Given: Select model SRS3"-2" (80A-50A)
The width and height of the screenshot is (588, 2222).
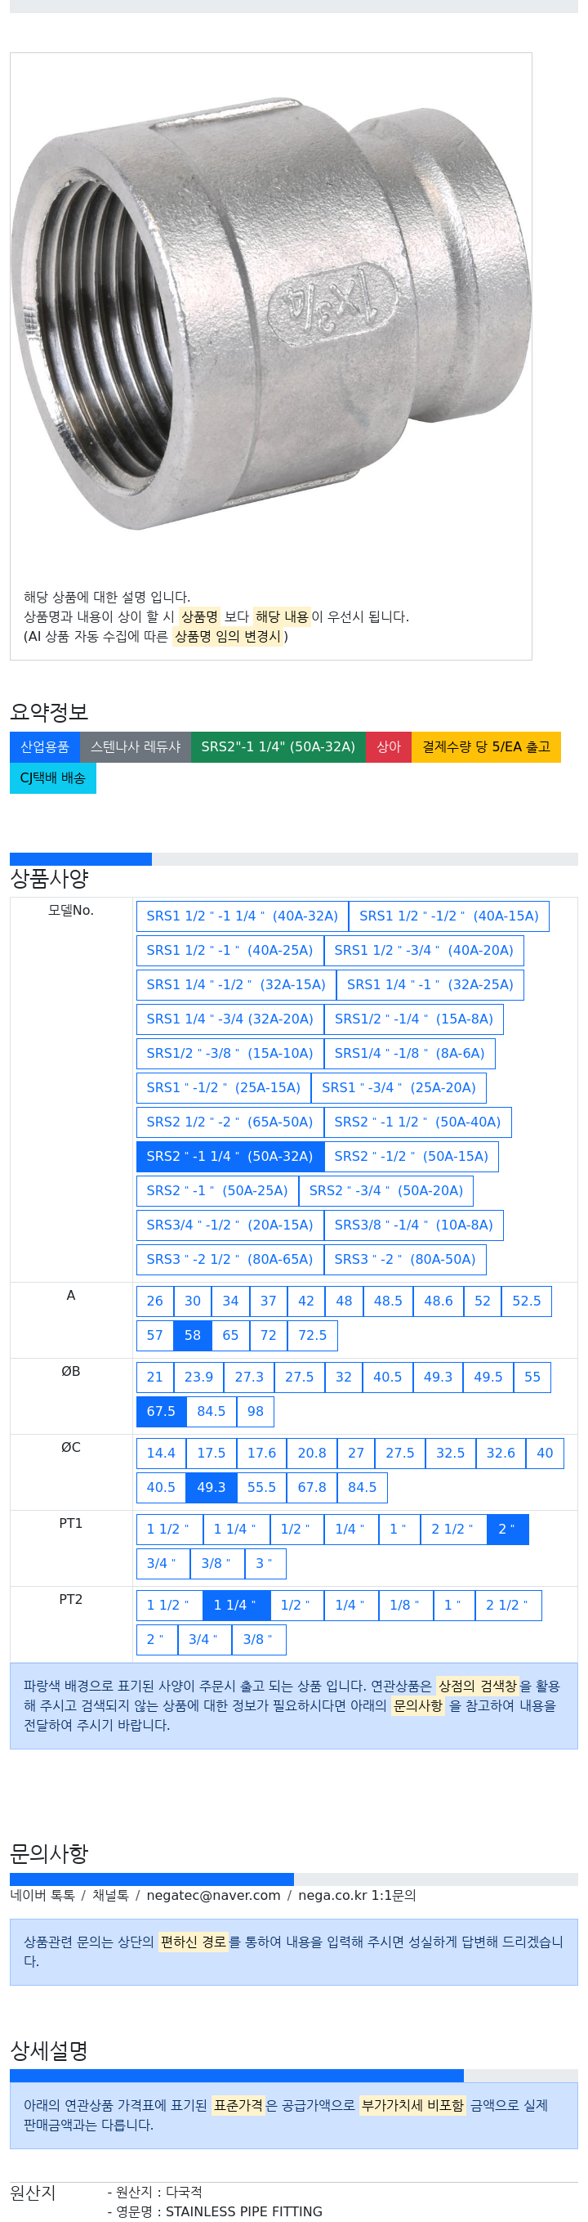Looking at the screenshot, I should coord(405,1258).
